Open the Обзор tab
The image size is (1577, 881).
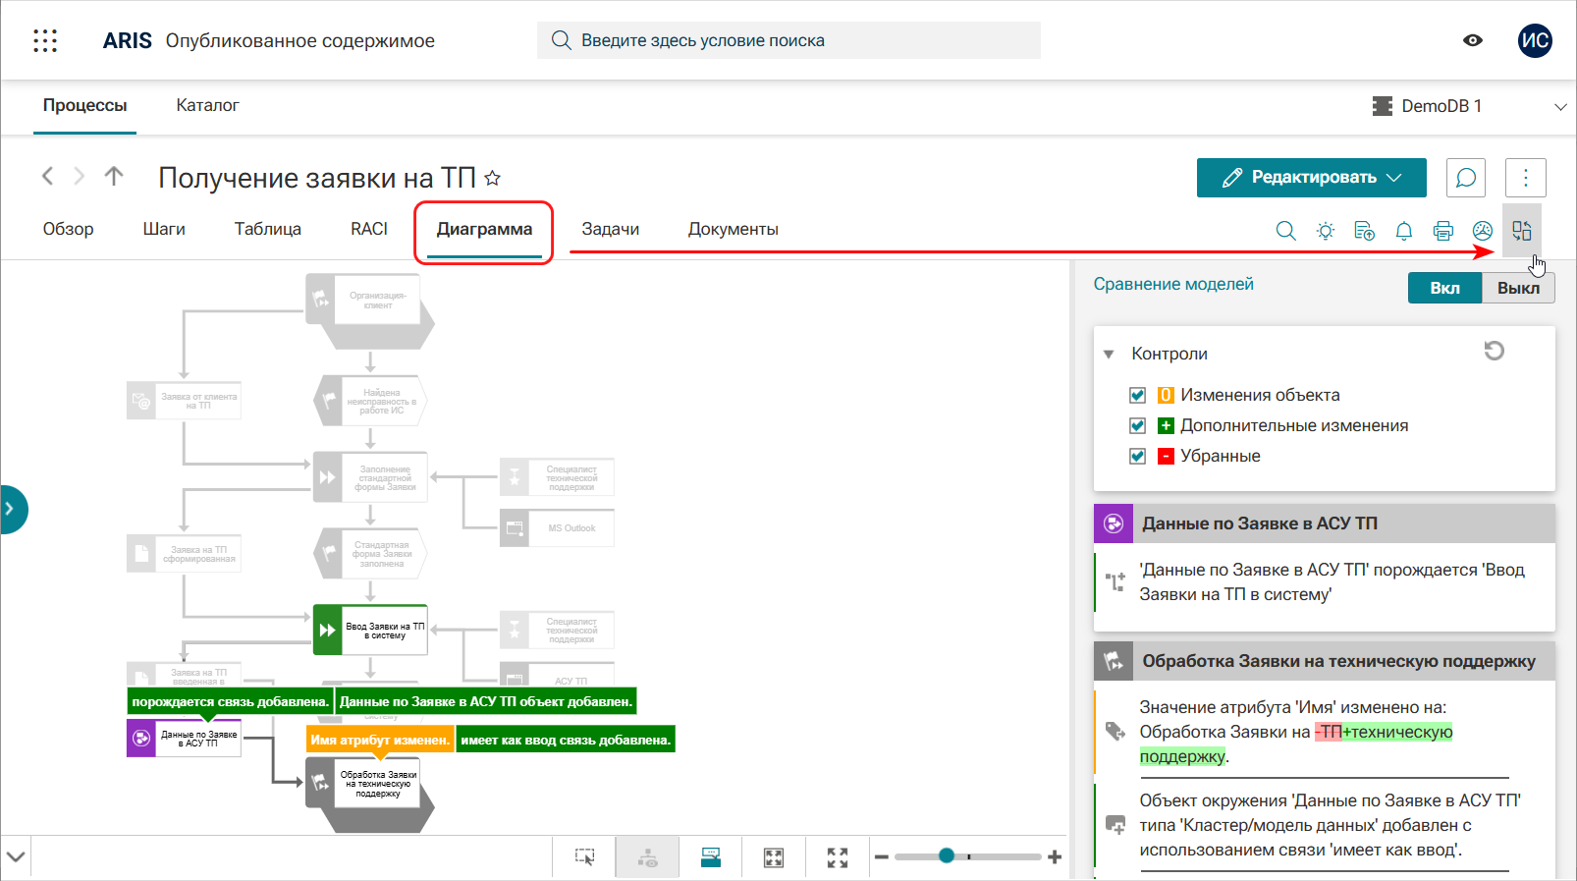pyautogui.click(x=69, y=229)
